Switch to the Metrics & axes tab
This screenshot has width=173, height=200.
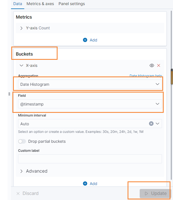(x=40, y=4)
